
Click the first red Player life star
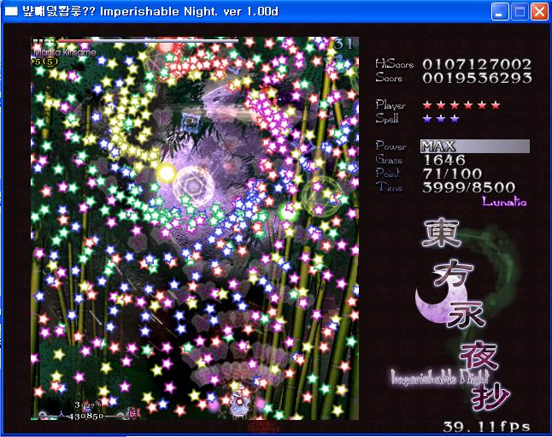click(427, 105)
